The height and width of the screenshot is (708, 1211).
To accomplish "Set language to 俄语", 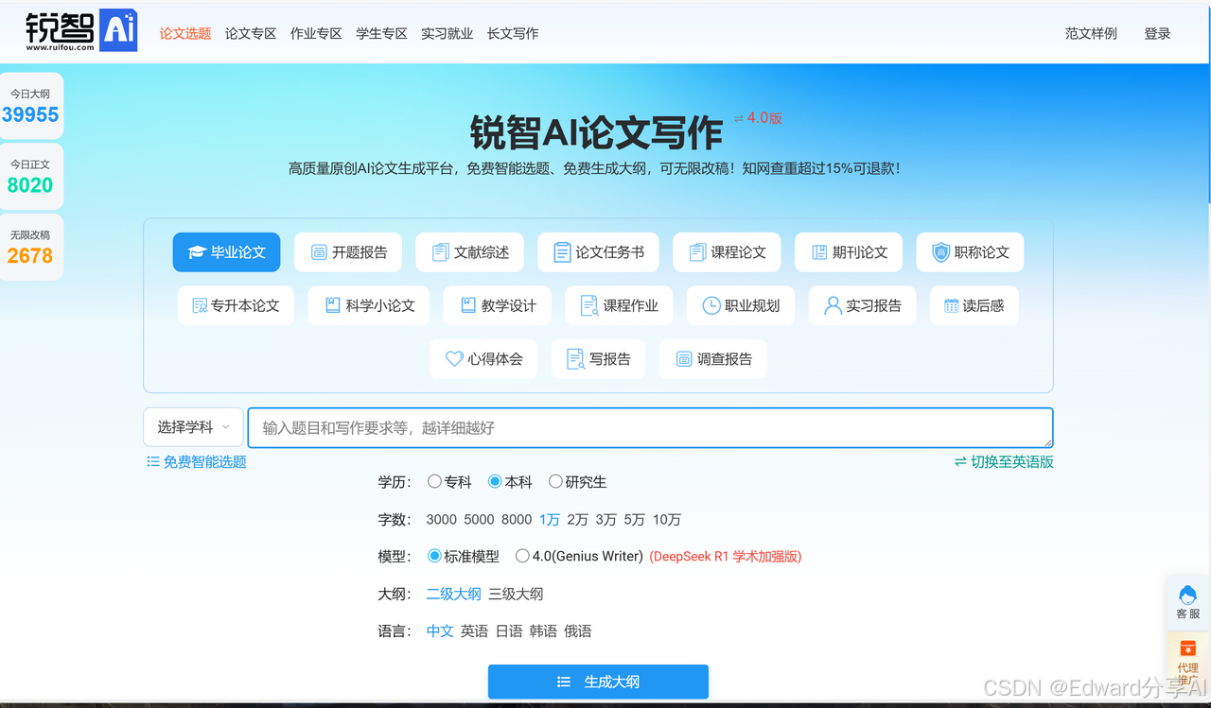I will tap(578, 630).
